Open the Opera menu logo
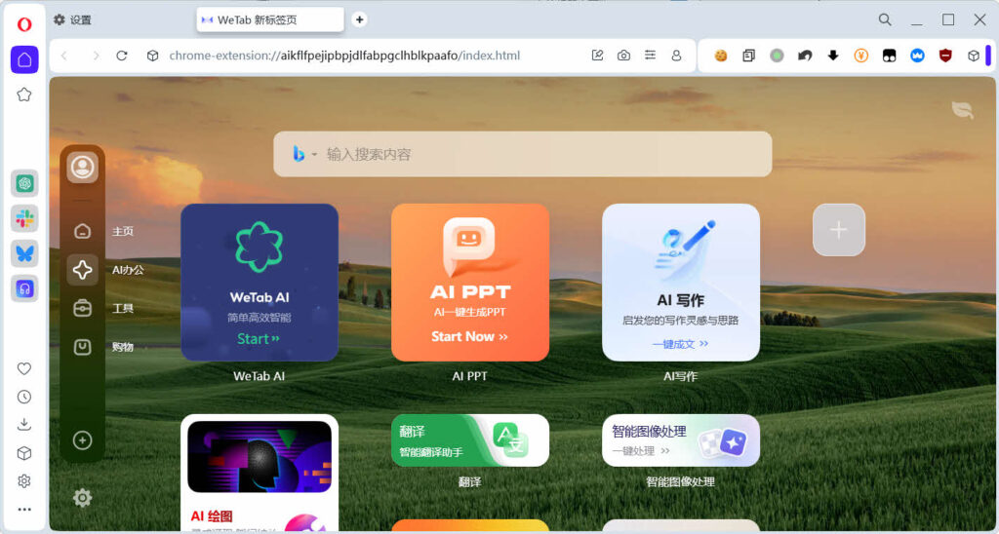Image resolution: width=999 pixels, height=534 pixels. click(24, 24)
